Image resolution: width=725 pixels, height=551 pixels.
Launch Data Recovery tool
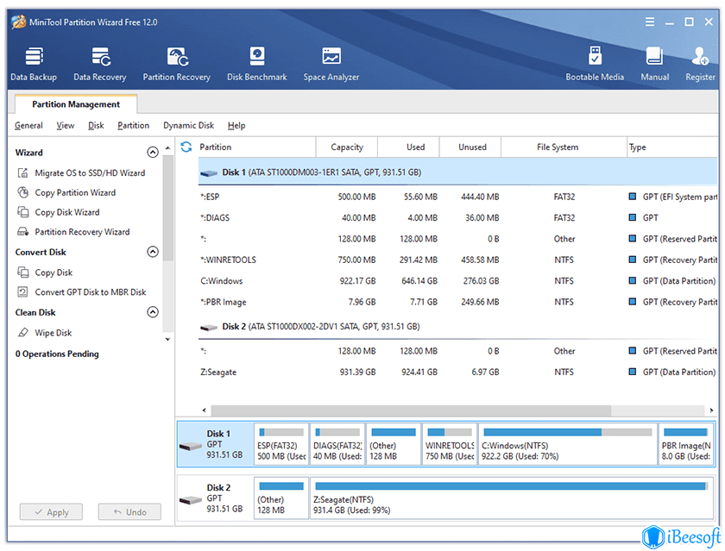point(100,64)
